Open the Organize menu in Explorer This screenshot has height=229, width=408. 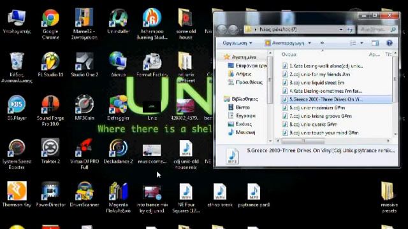237,43
